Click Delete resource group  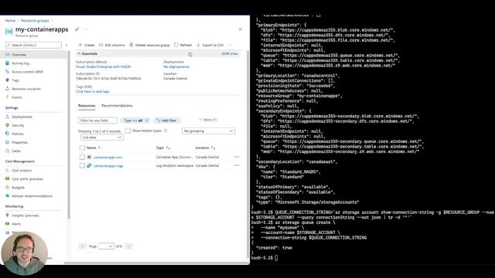[149, 45]
